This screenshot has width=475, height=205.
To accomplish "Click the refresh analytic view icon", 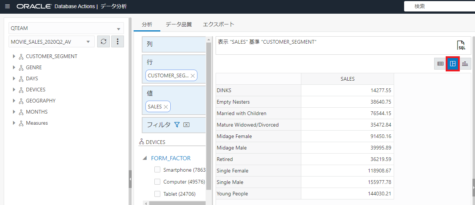I will 104,42.
